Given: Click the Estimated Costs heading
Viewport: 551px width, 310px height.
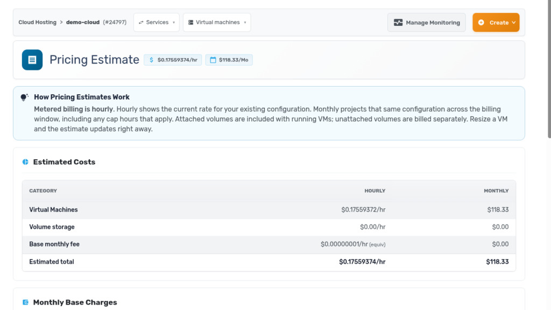Looking at the screenshot, I should pyautogui.click(x=65, y=162).
